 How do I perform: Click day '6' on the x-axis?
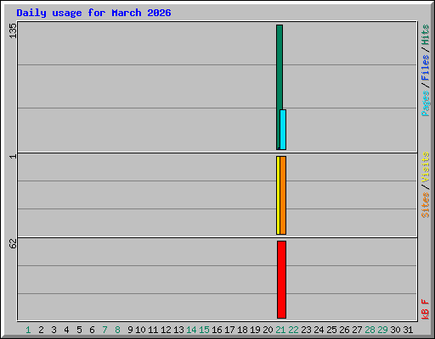(x=92, y=330)
